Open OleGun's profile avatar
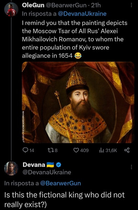 [11, 9]
